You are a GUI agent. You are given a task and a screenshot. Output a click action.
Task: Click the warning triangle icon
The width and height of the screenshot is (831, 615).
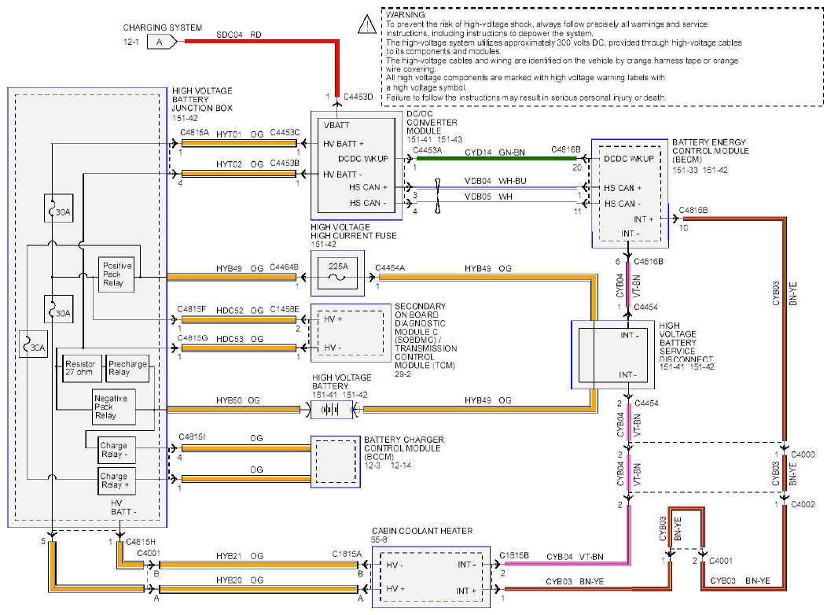tap(366, 24)
